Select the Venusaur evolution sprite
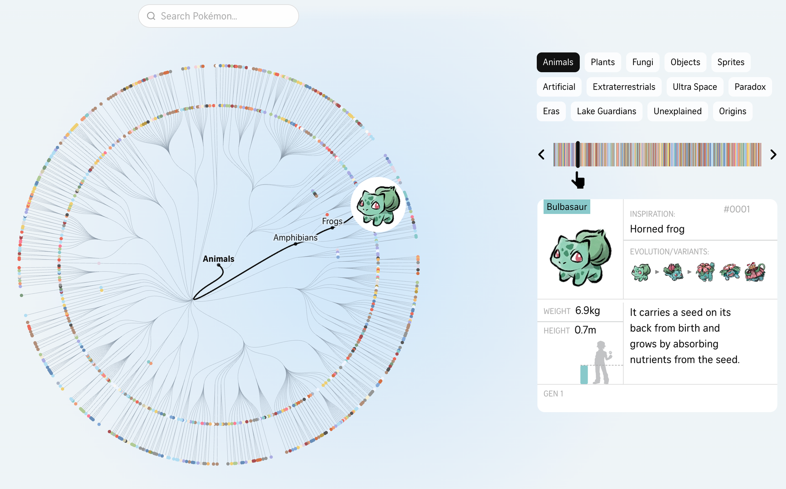This screenshot has height=489, width=786. (x=705, y=272)
